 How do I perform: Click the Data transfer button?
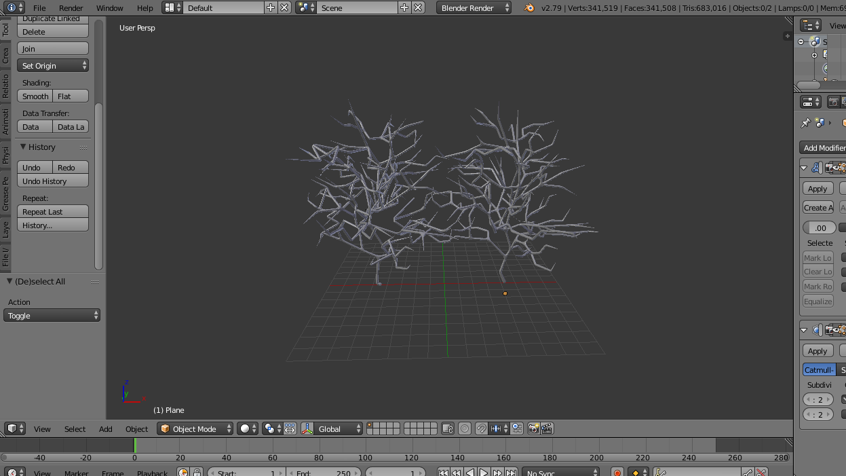(x=35, y=127)
